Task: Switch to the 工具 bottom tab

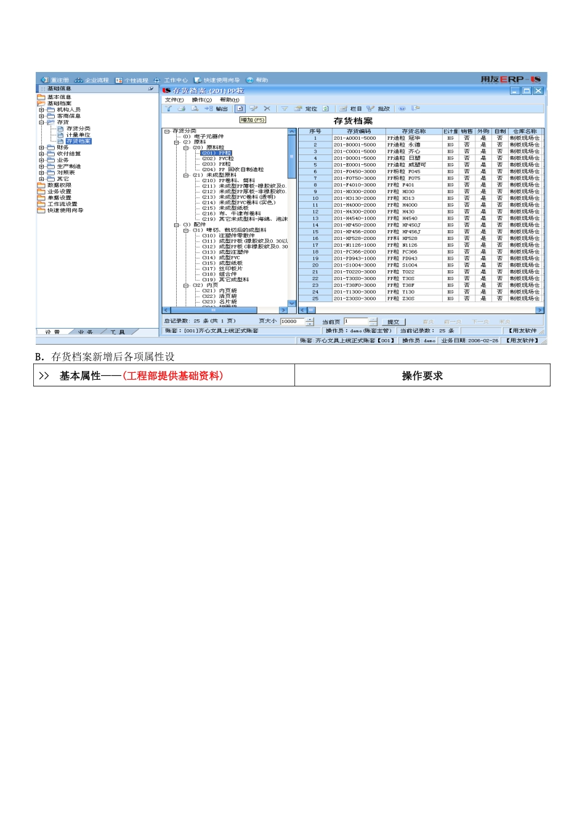Action: click(118, 332)
